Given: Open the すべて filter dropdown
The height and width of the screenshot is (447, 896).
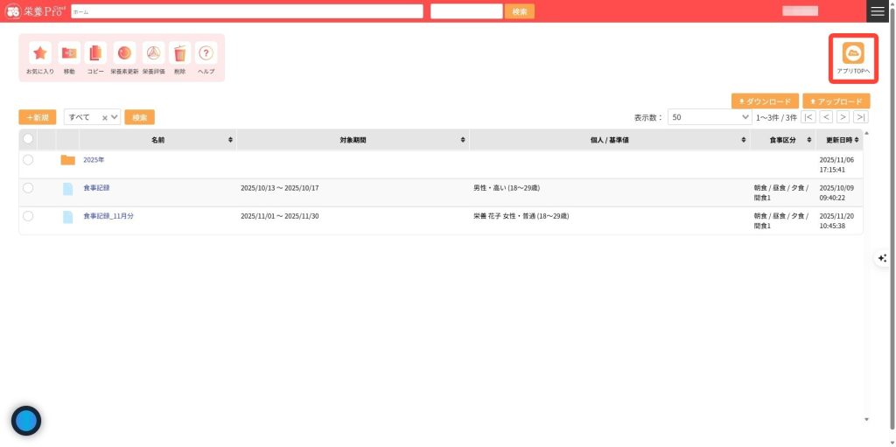Looking at the screenshot, I should (x=92, y=117).
